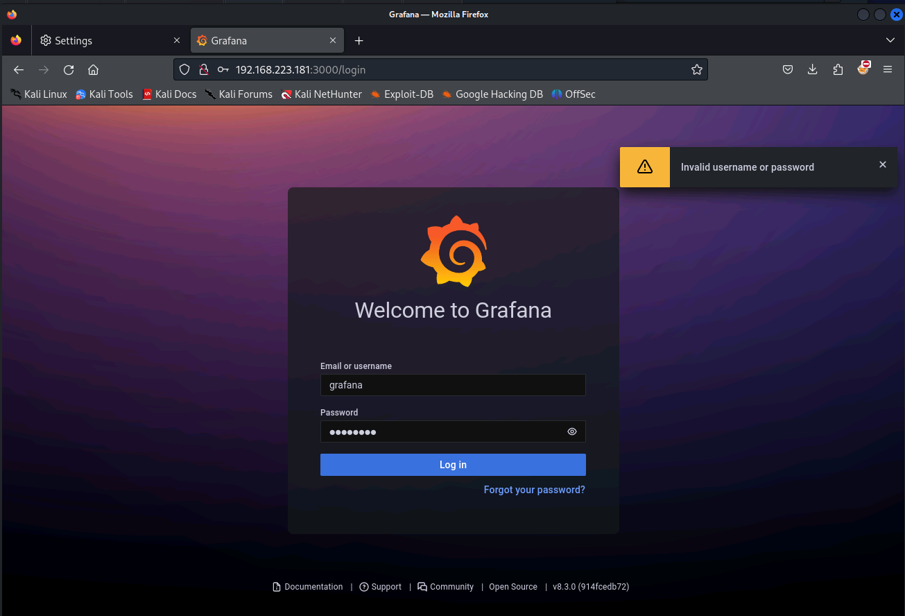Click the Welcome to Grafana heading
Screen dimensions: 905x616
click(x=453, y=310)
